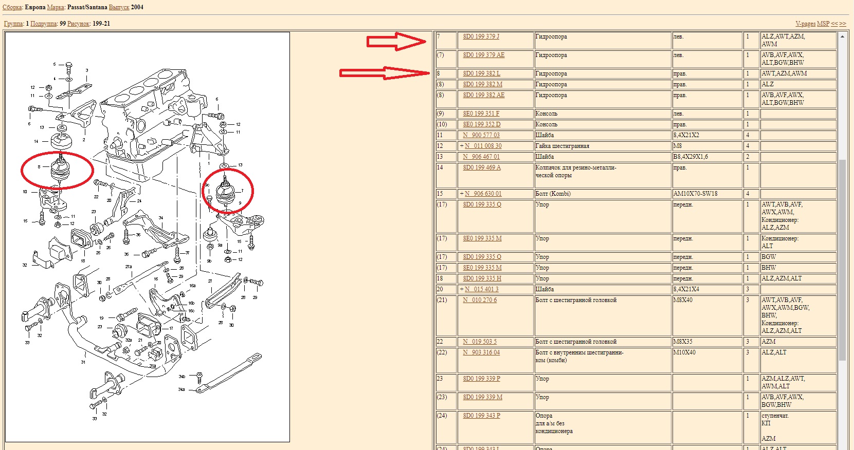This screenshot has width=854, height=450.
Task: Click the Рисунок navigation link
Action: pos(78,24)
